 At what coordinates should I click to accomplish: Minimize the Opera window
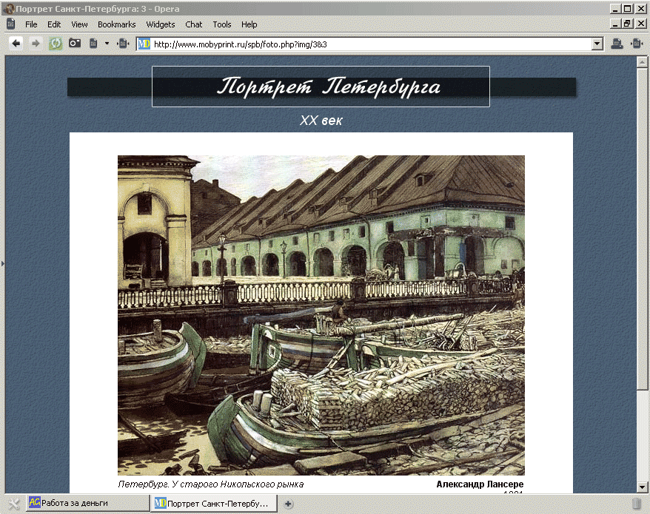616,9
